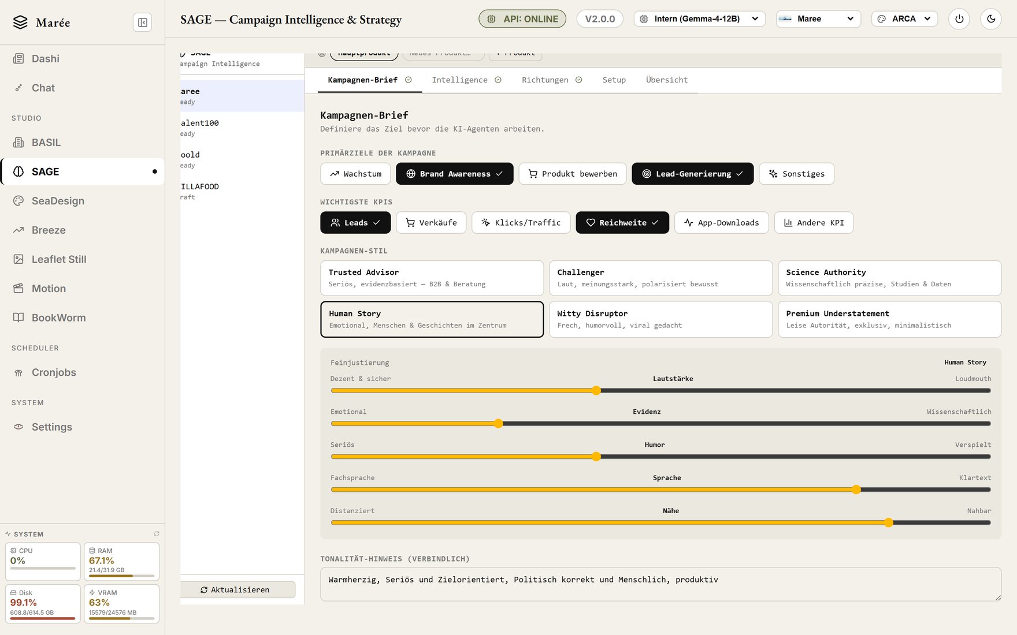Select the Klicks/Traffic KPI

(521, 223)
